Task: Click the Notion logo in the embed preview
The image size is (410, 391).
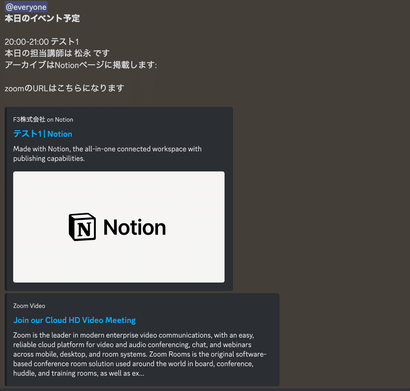Action: point(118,227)
